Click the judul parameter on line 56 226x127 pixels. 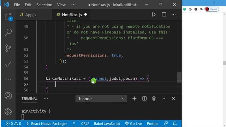pos(115,78)
